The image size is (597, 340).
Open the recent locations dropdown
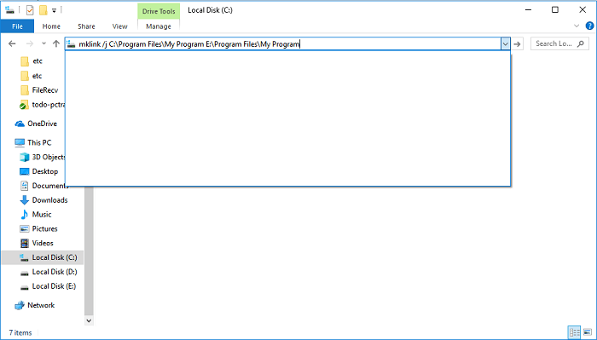click(43, 43)
